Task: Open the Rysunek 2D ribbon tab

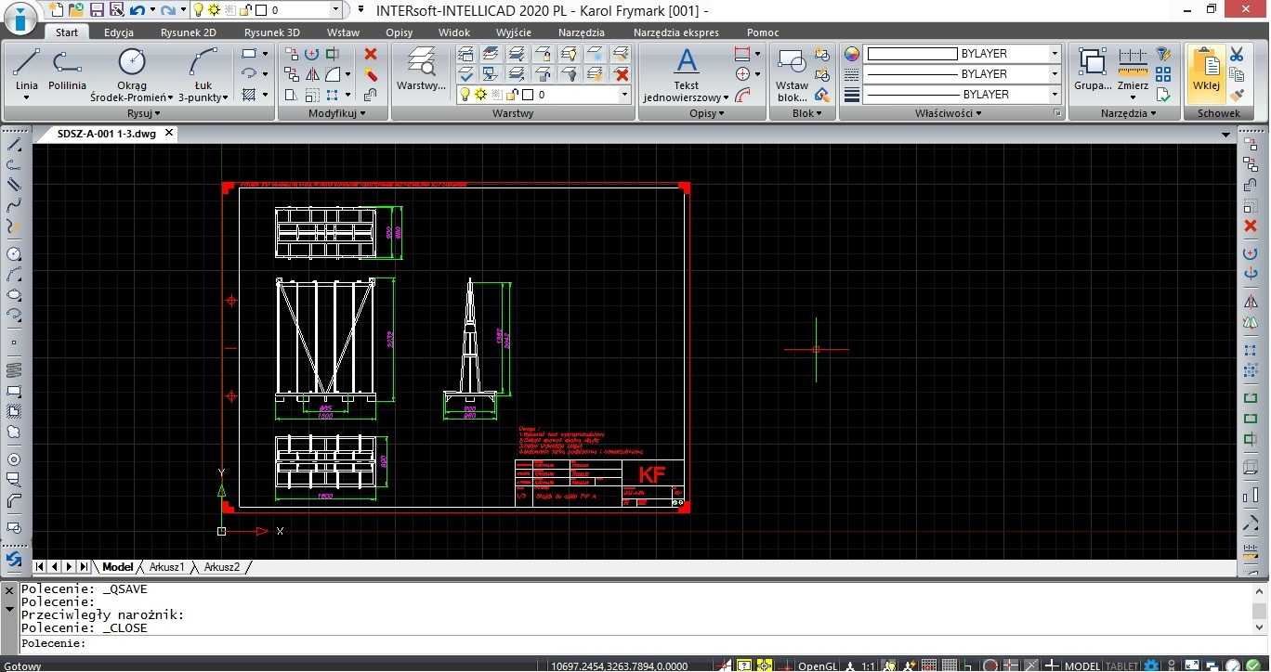Action: pyautogui.click(x=189, y=32)
